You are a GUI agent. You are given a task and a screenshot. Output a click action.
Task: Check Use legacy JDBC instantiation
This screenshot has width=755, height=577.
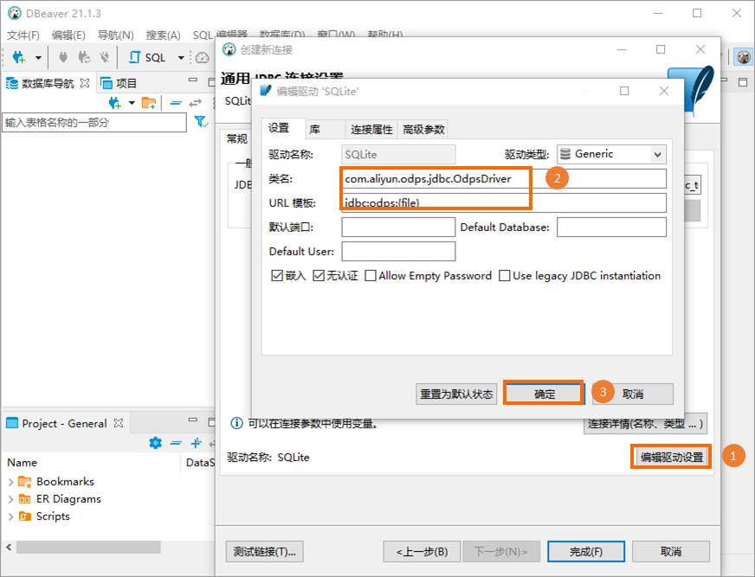(505, 275)
